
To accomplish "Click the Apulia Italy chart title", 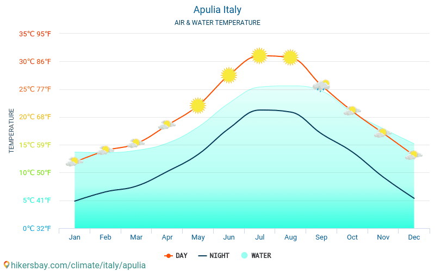I will pos(217,10).
